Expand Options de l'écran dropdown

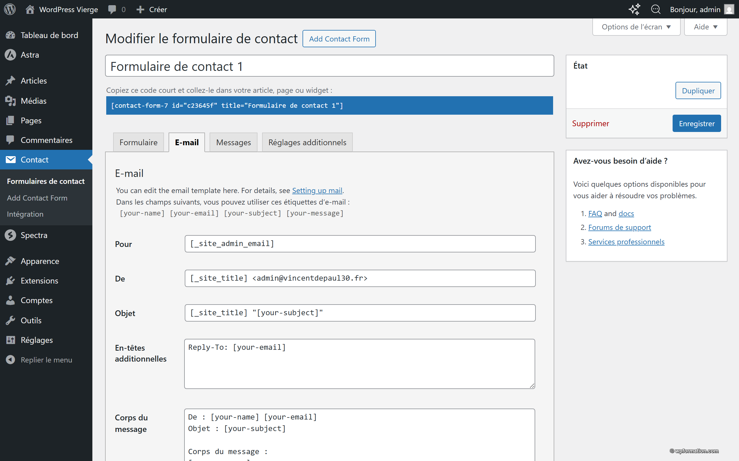637,27
